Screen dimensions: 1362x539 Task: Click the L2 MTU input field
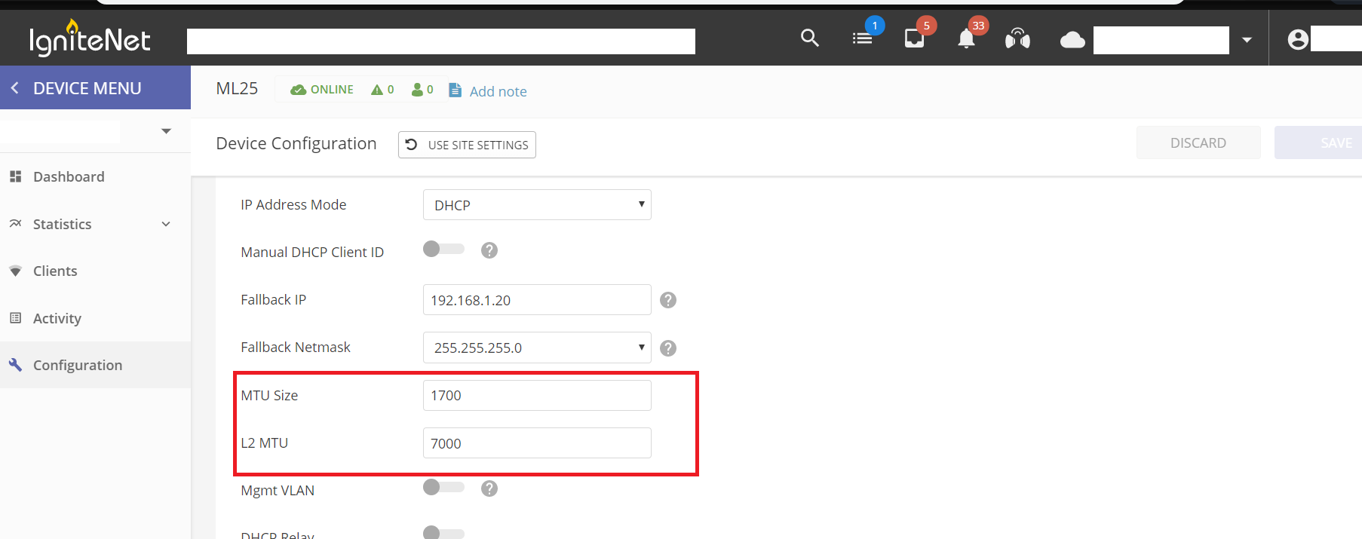click(537, 443)
